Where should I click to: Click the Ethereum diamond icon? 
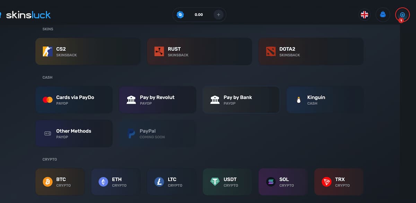(x=103, y=182)
